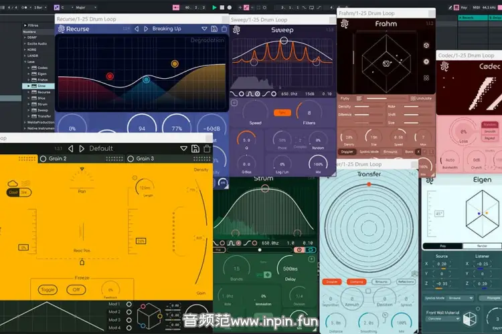Select the Random option in Codec
The height and width of the screenshot is (334, 502).
489,125
